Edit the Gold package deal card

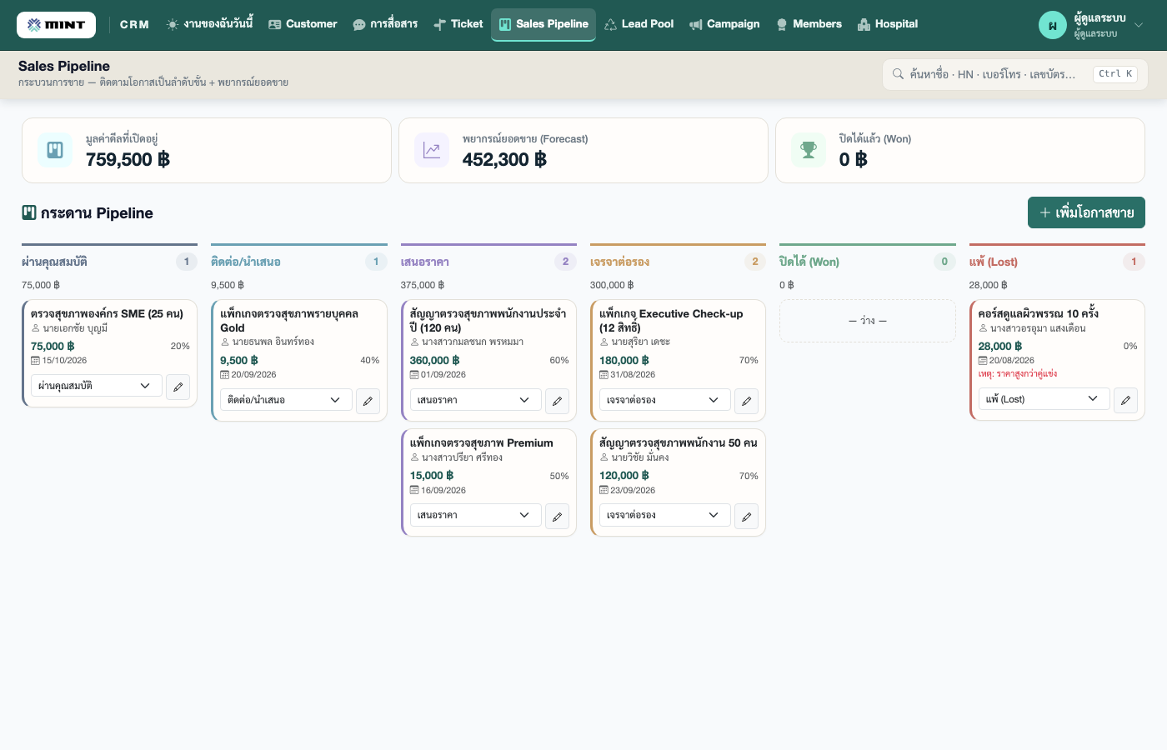point(368,401)
